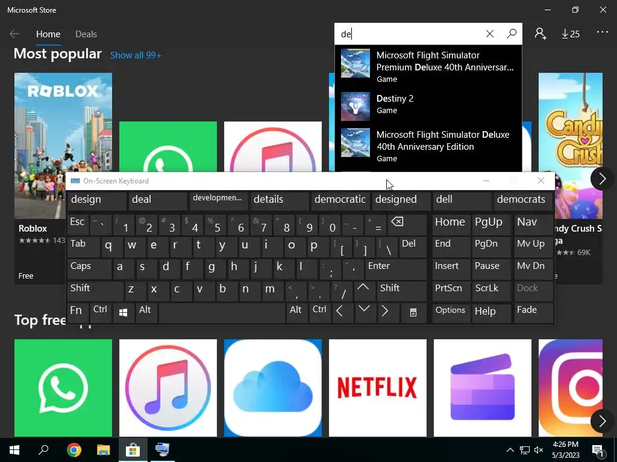The image size is (617, 462).
Task: Close the On-Screen Keyboard window
Action: point(541,180)
